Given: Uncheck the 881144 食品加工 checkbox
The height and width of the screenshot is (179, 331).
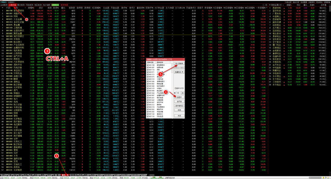Looking at the screenshot, I should 148,114.
